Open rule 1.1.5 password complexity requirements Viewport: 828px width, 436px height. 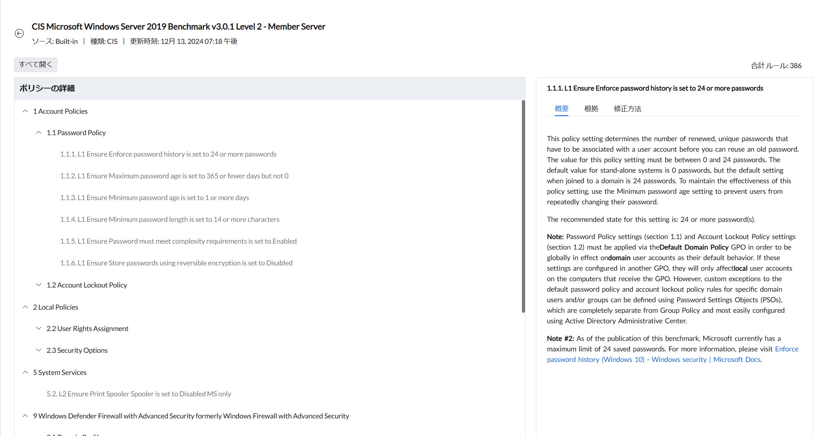(178, 241)
